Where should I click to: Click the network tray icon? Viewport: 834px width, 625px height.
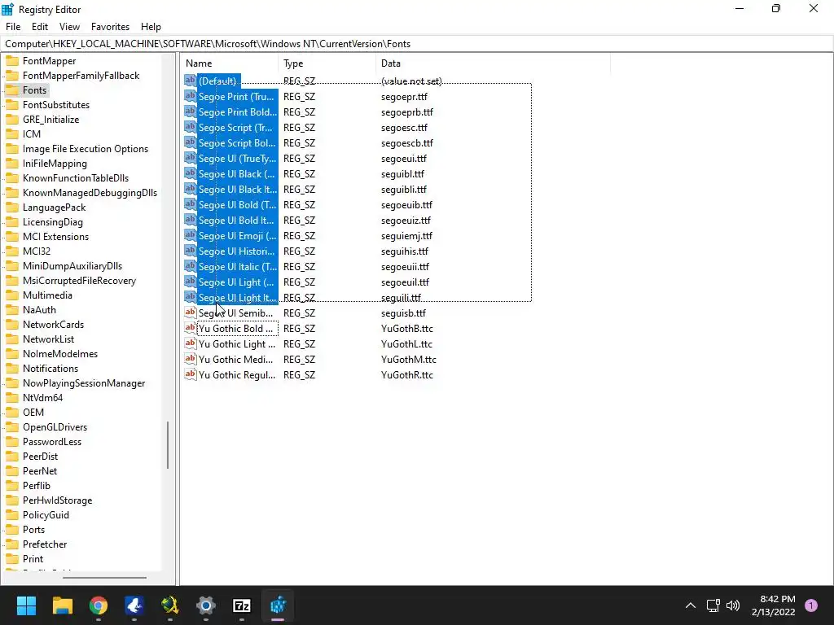tap(713, 605)
